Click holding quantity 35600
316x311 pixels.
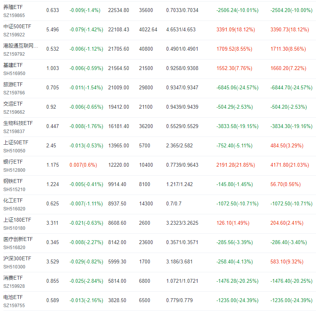coord(146,10)
